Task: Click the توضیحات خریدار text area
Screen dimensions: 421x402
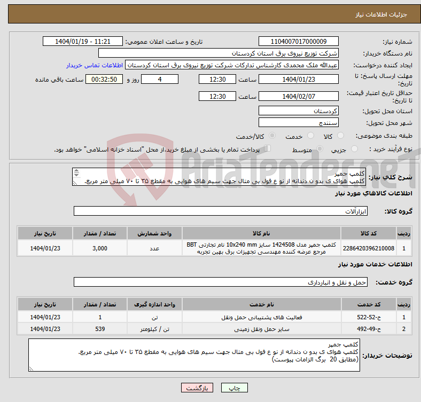Action: click(x=194, y=355)
